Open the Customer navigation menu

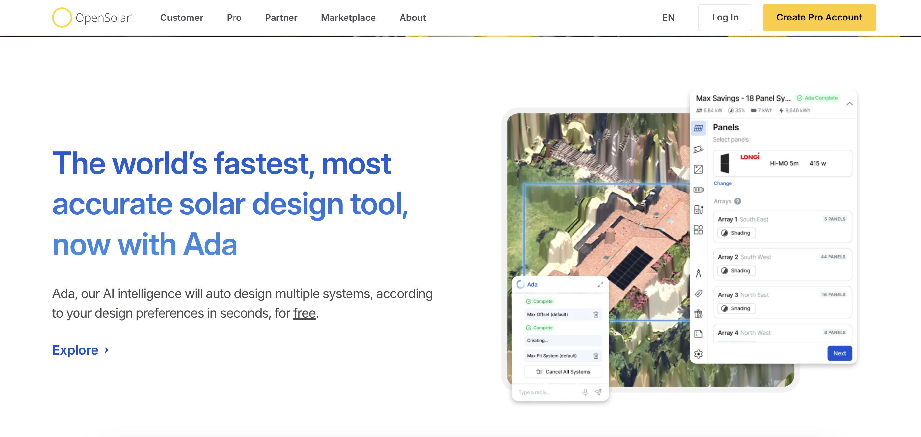pyautogui.click(x=181, y=18)
